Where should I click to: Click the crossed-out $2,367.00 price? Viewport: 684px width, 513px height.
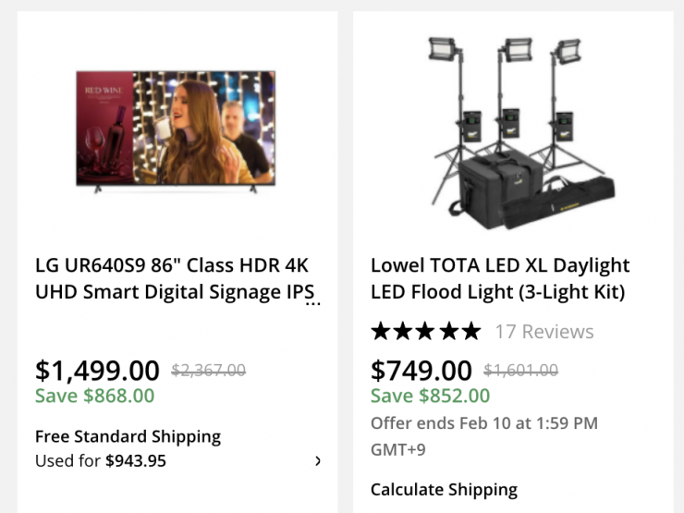[x=209, y=371]
